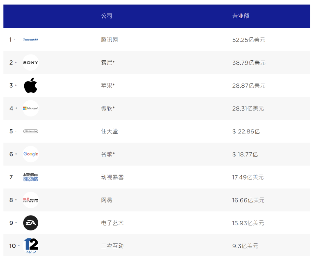The width and height of the screenshot is (313, 259).
Task: Open the EA logo icon
Action: tap(31, 223)
